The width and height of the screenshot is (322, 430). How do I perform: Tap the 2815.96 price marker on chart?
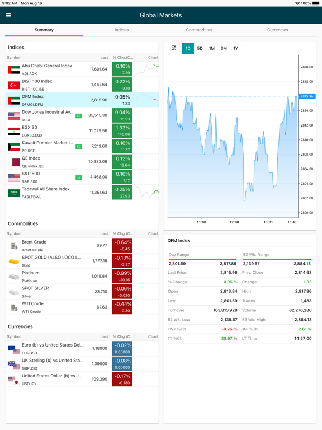click(x=307, y=96)
